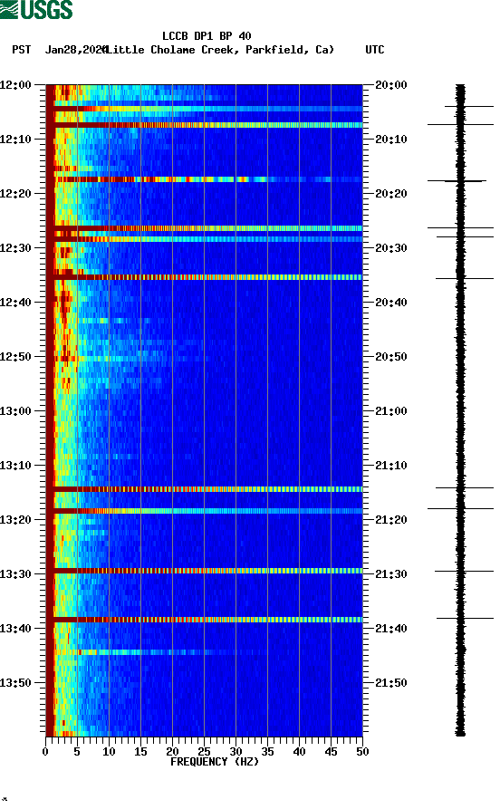The width and height of the screenshot is (500, 809).
Task: Click the 13:00 PST time label
Action: (x=15, y=411)
